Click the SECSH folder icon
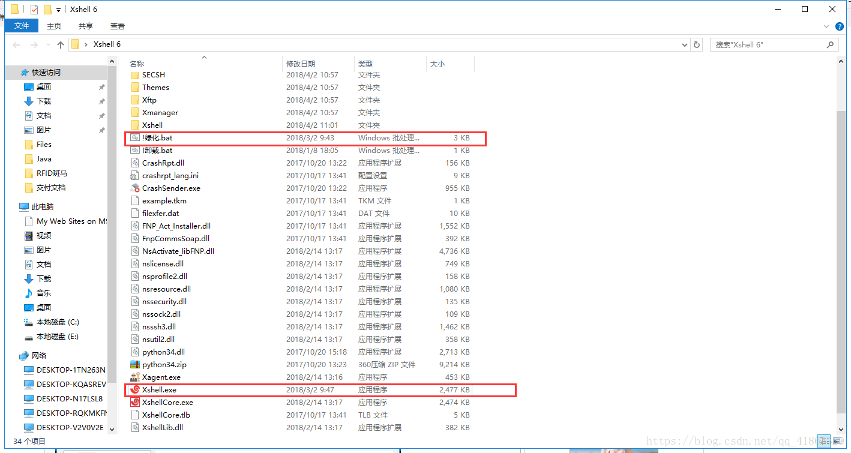 click(135, 75)
